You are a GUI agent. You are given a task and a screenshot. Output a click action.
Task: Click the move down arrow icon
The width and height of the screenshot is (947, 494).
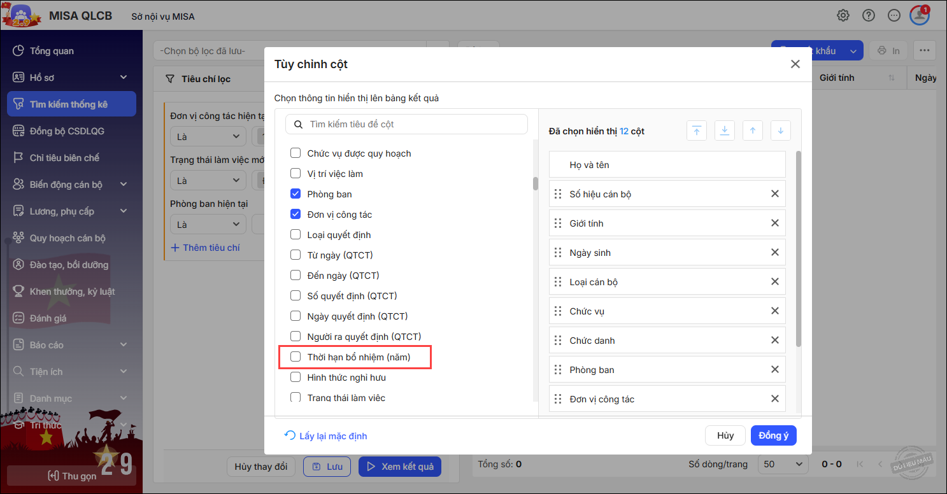(780, 131)
